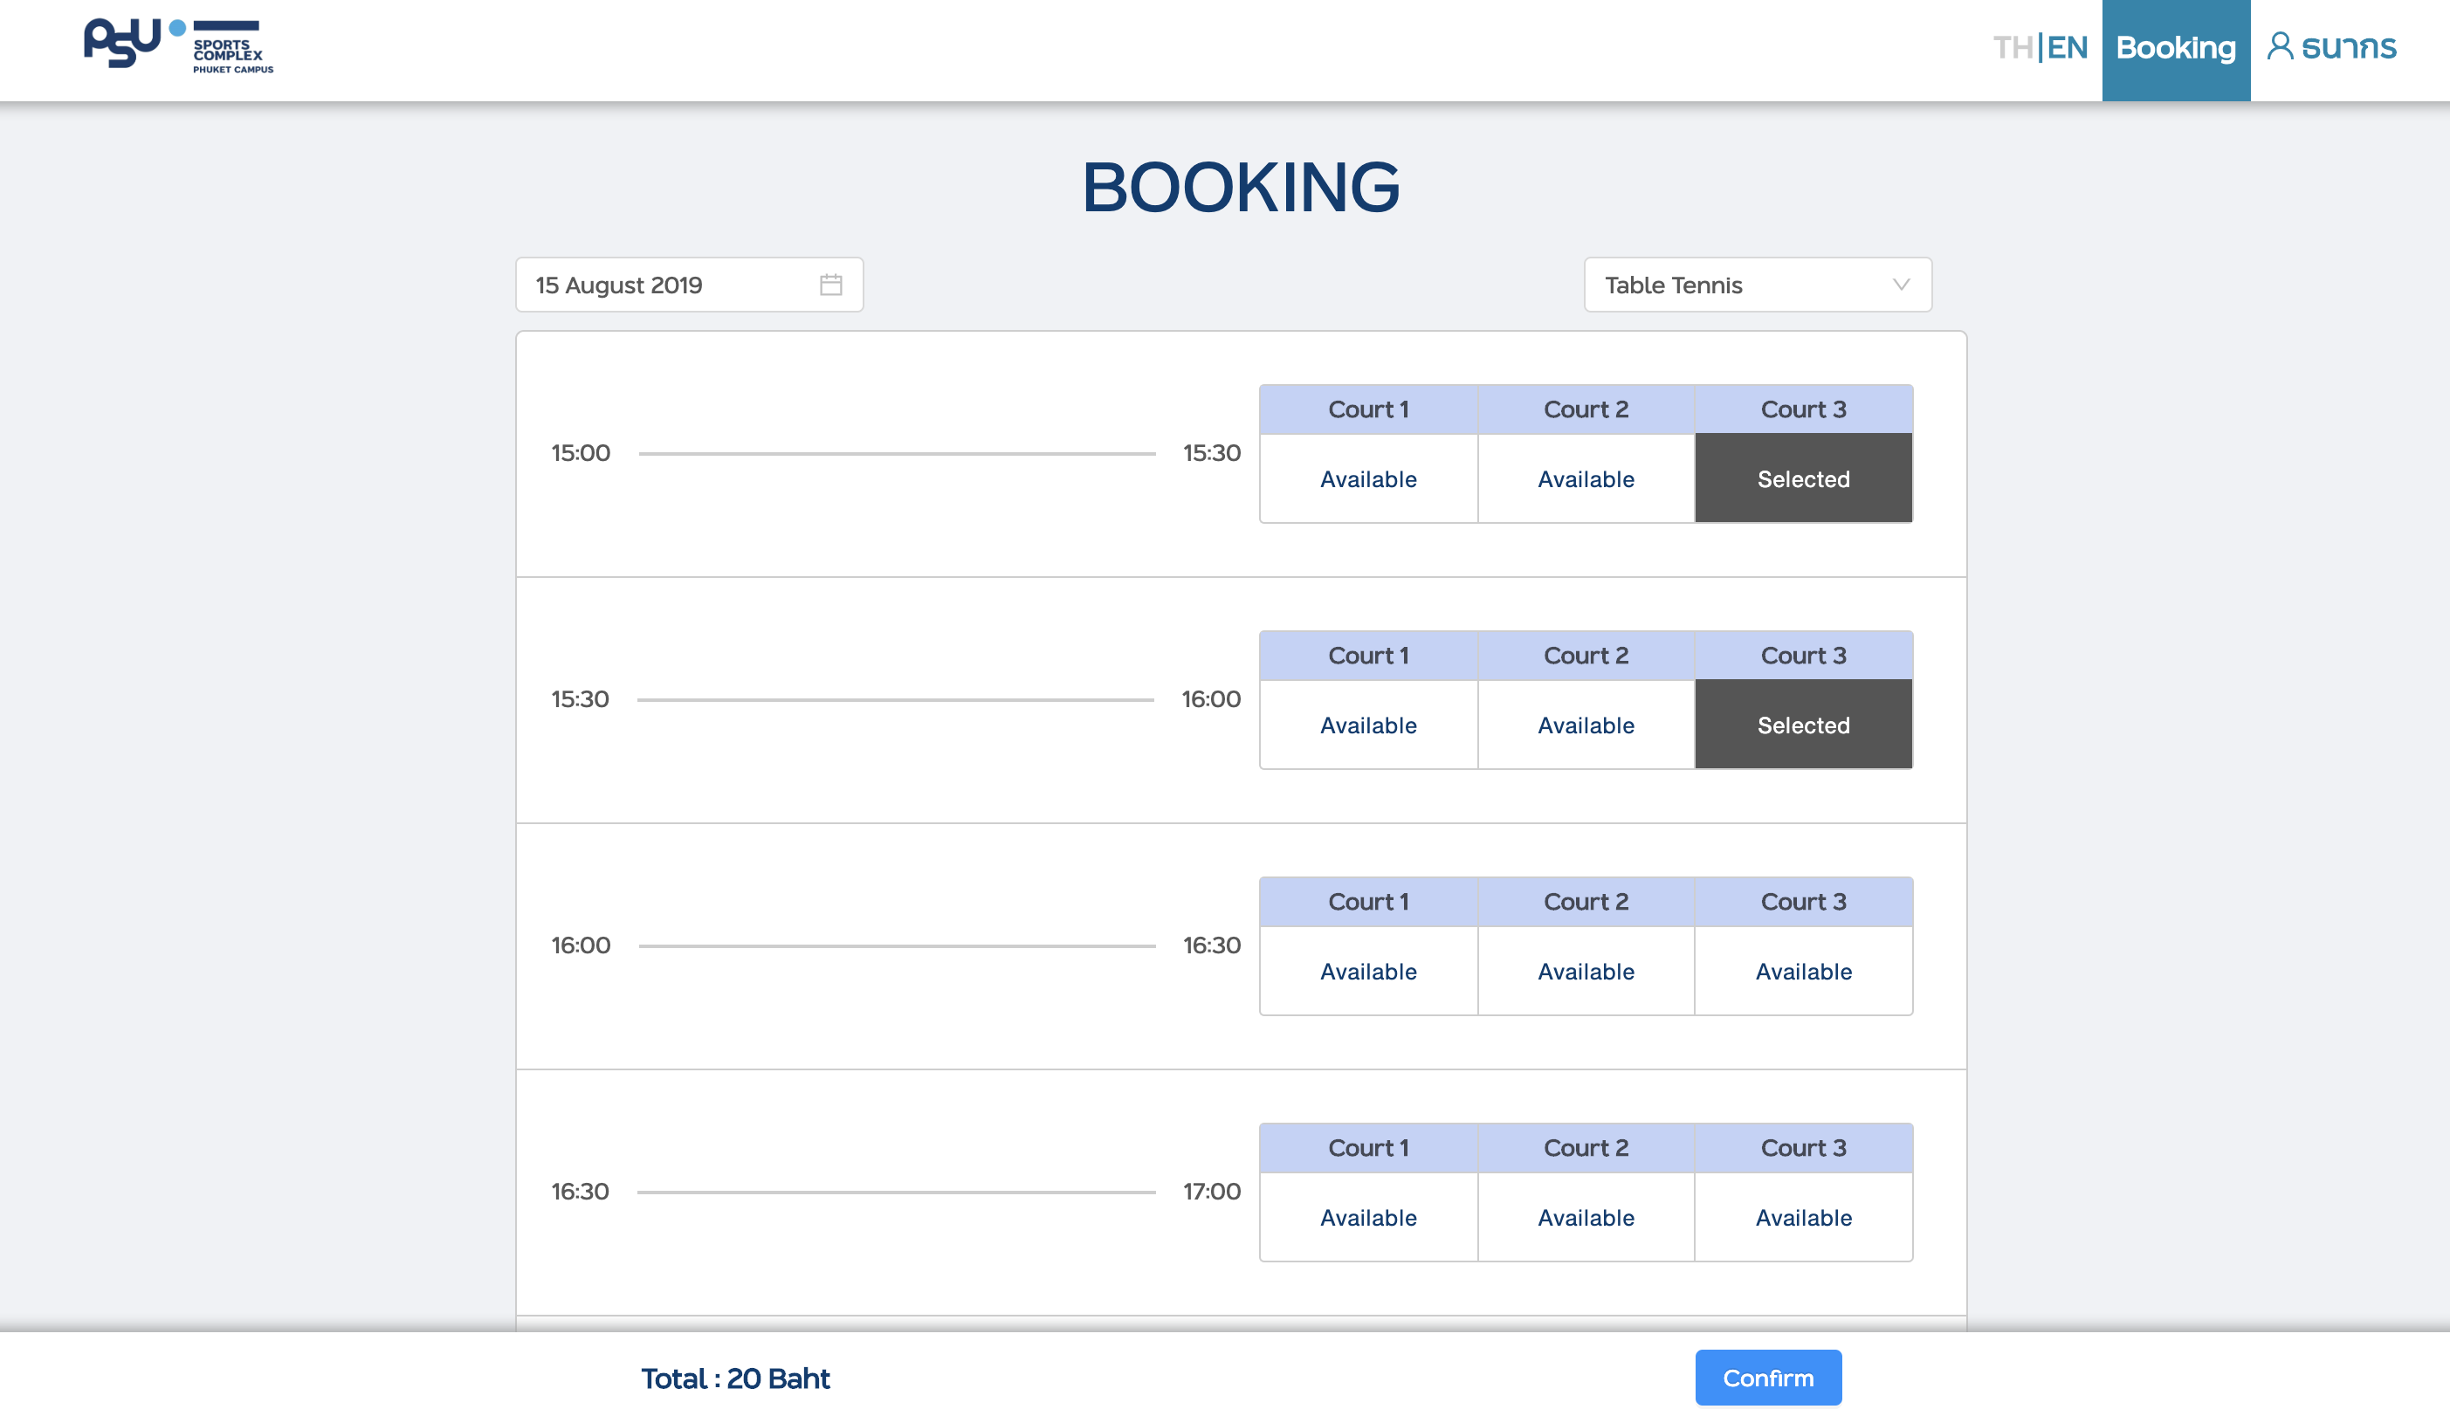Image resolution: width=2450 pixels, height=1423 pixels.
Task: Click Court 3 header in 16:00 slot
Action: 1804,901
